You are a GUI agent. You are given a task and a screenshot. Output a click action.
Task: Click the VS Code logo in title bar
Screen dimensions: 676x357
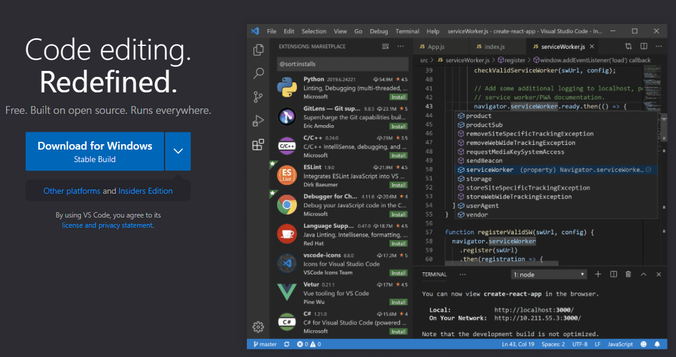pyautogui.click(x=255, y=31)
